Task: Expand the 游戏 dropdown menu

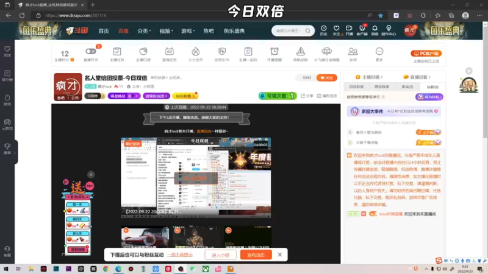Action: click(x=188, y=31)
